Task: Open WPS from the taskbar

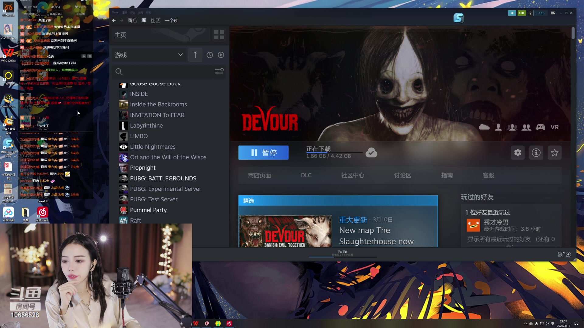Action: (196, 323)
